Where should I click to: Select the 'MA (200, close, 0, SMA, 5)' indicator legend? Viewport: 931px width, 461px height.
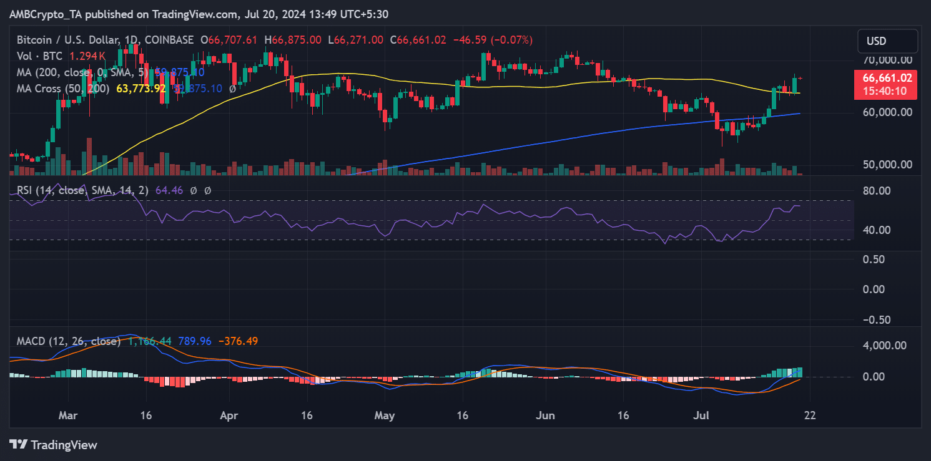click(84, 72)
